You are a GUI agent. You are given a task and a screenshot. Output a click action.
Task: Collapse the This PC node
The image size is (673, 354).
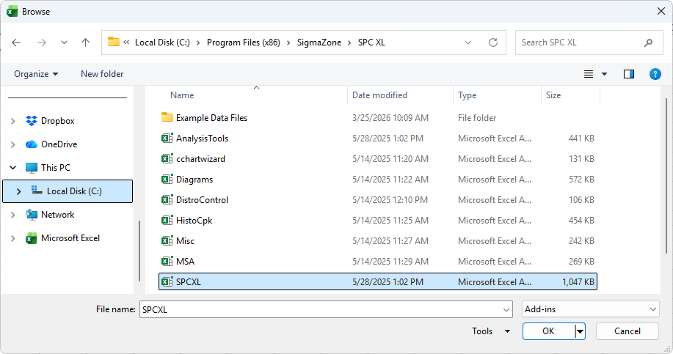tap(13, 168)
